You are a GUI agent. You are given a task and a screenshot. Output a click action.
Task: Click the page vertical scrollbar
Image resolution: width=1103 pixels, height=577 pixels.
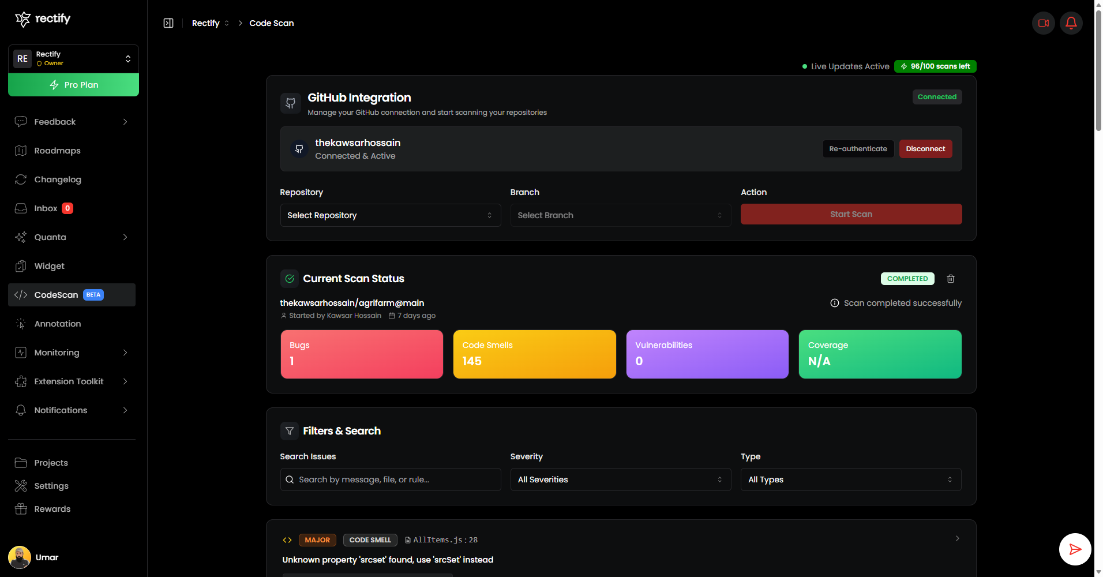[1098, 69]
